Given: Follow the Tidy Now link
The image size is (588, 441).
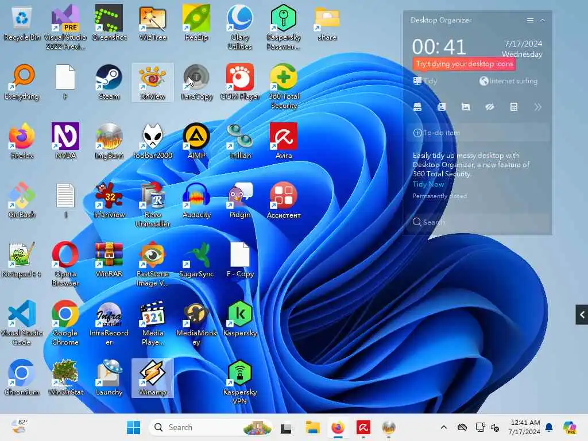Looking at the screenshot, I should point(428,184).
